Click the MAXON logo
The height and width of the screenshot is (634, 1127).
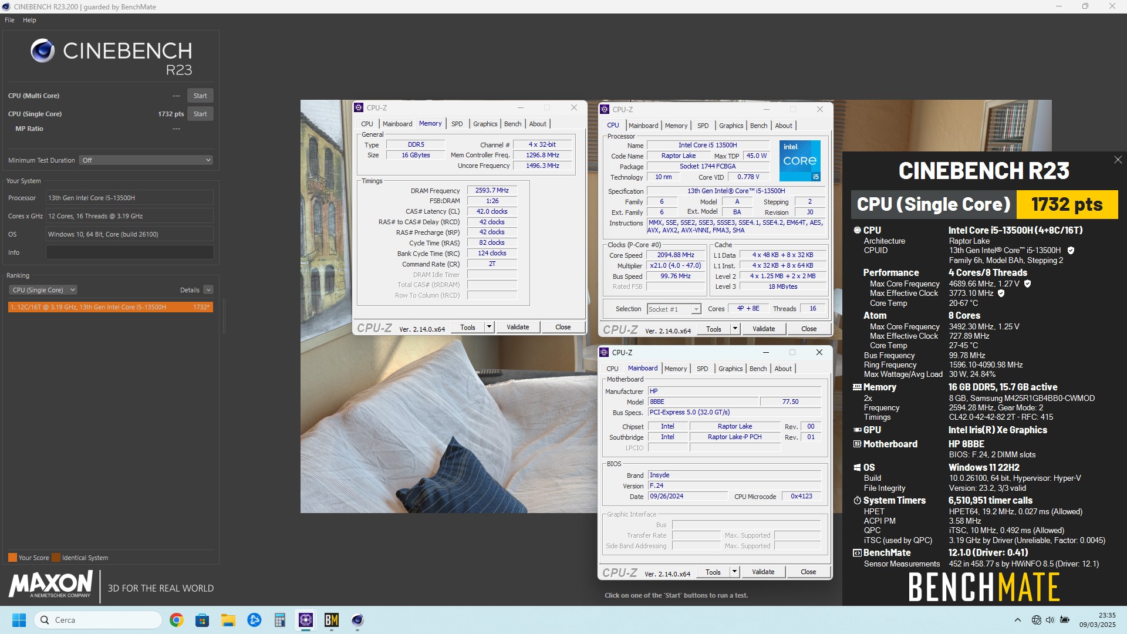tap(50, 585)
